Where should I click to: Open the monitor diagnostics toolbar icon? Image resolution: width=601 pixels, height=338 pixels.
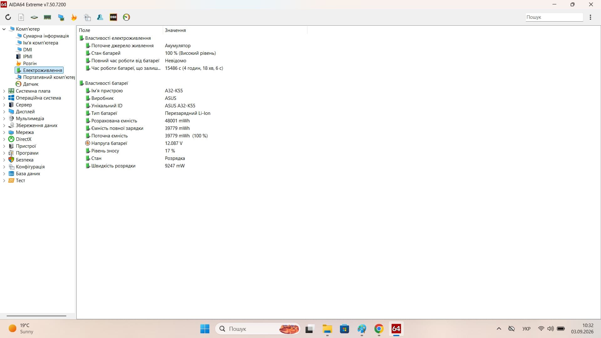click(61, 17)
